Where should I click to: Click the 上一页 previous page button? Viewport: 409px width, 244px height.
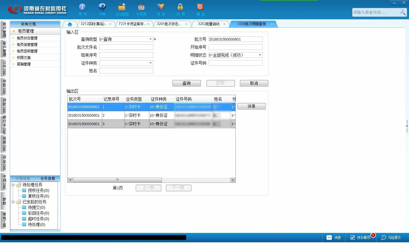149,188
